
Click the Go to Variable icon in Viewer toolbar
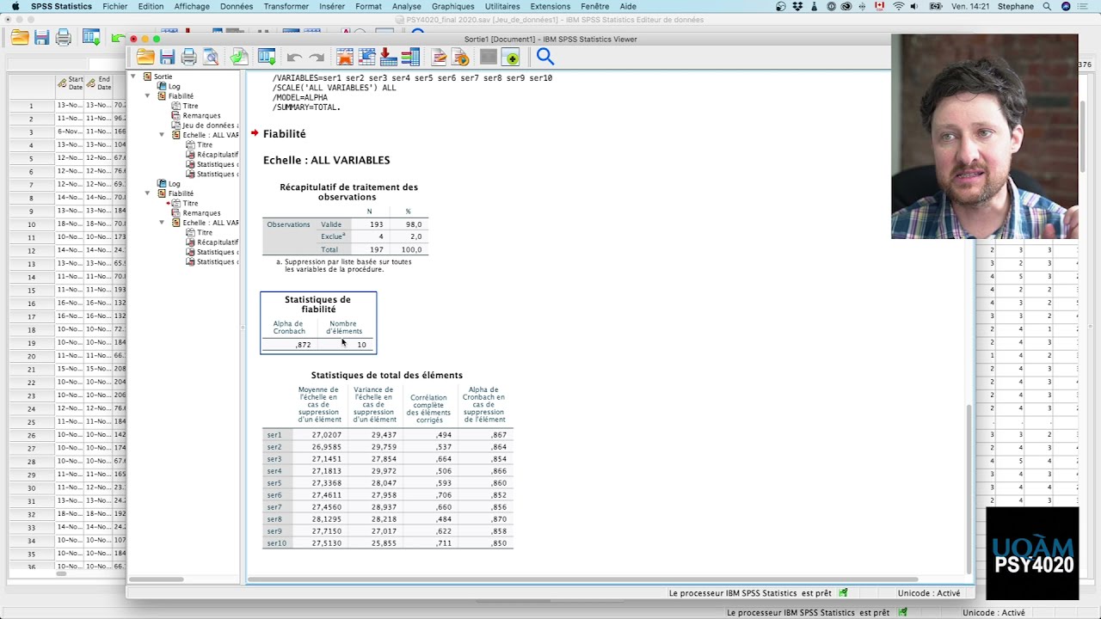click(388, 58)
